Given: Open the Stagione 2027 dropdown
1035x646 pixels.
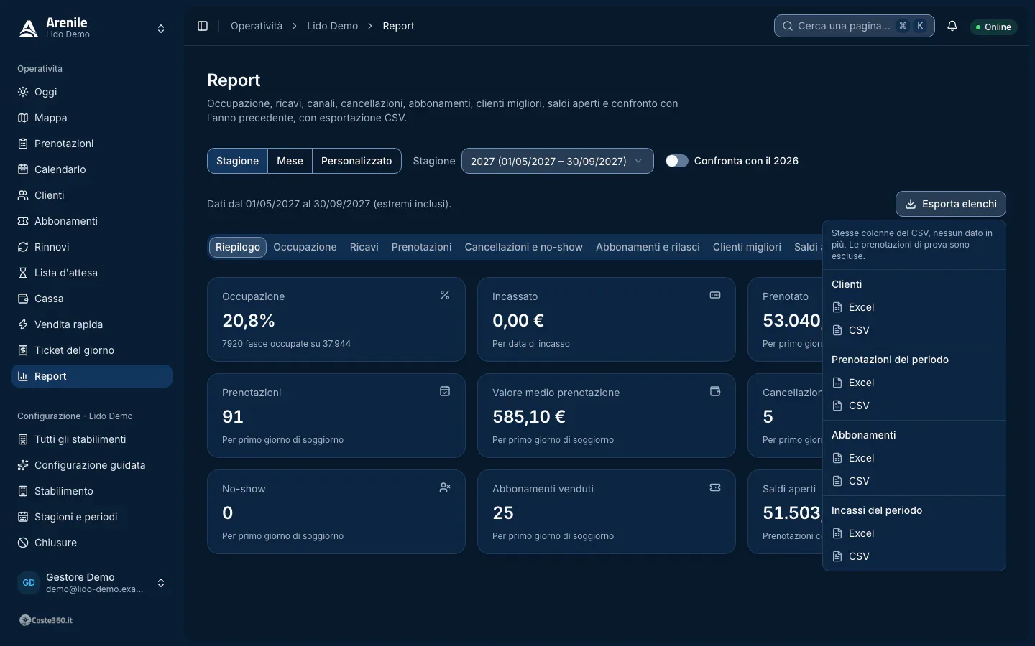Looking at the screenshot, I should tap(557, 161).
